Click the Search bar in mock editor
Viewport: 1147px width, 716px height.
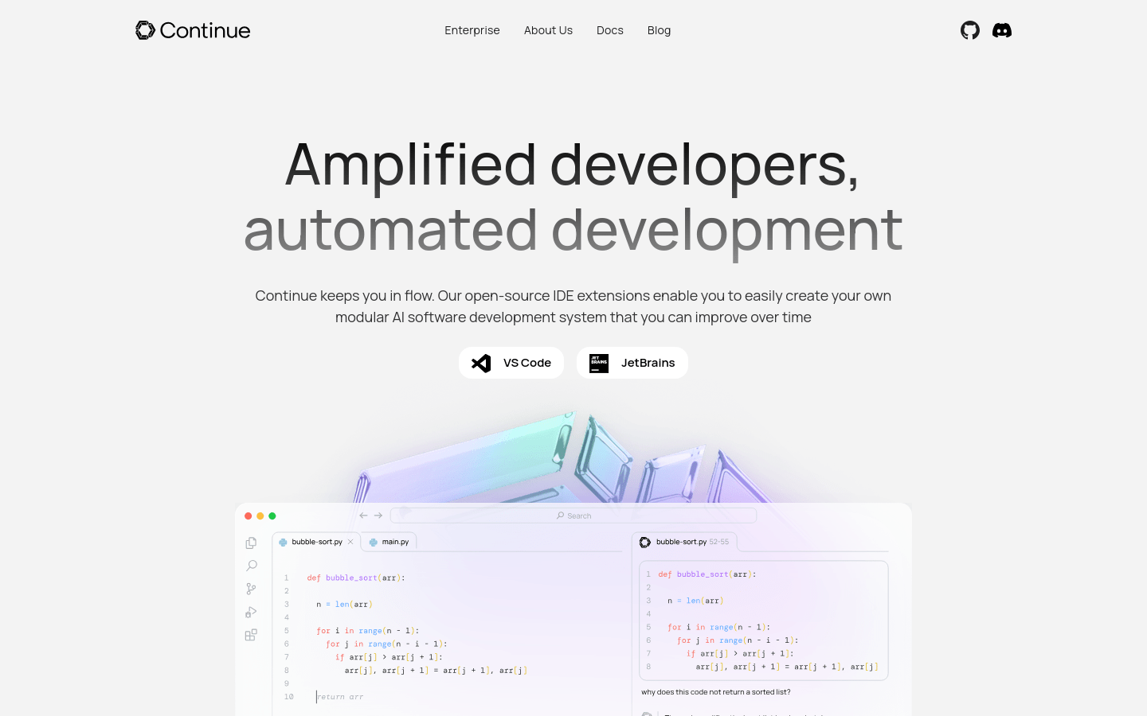click(573, 516)
